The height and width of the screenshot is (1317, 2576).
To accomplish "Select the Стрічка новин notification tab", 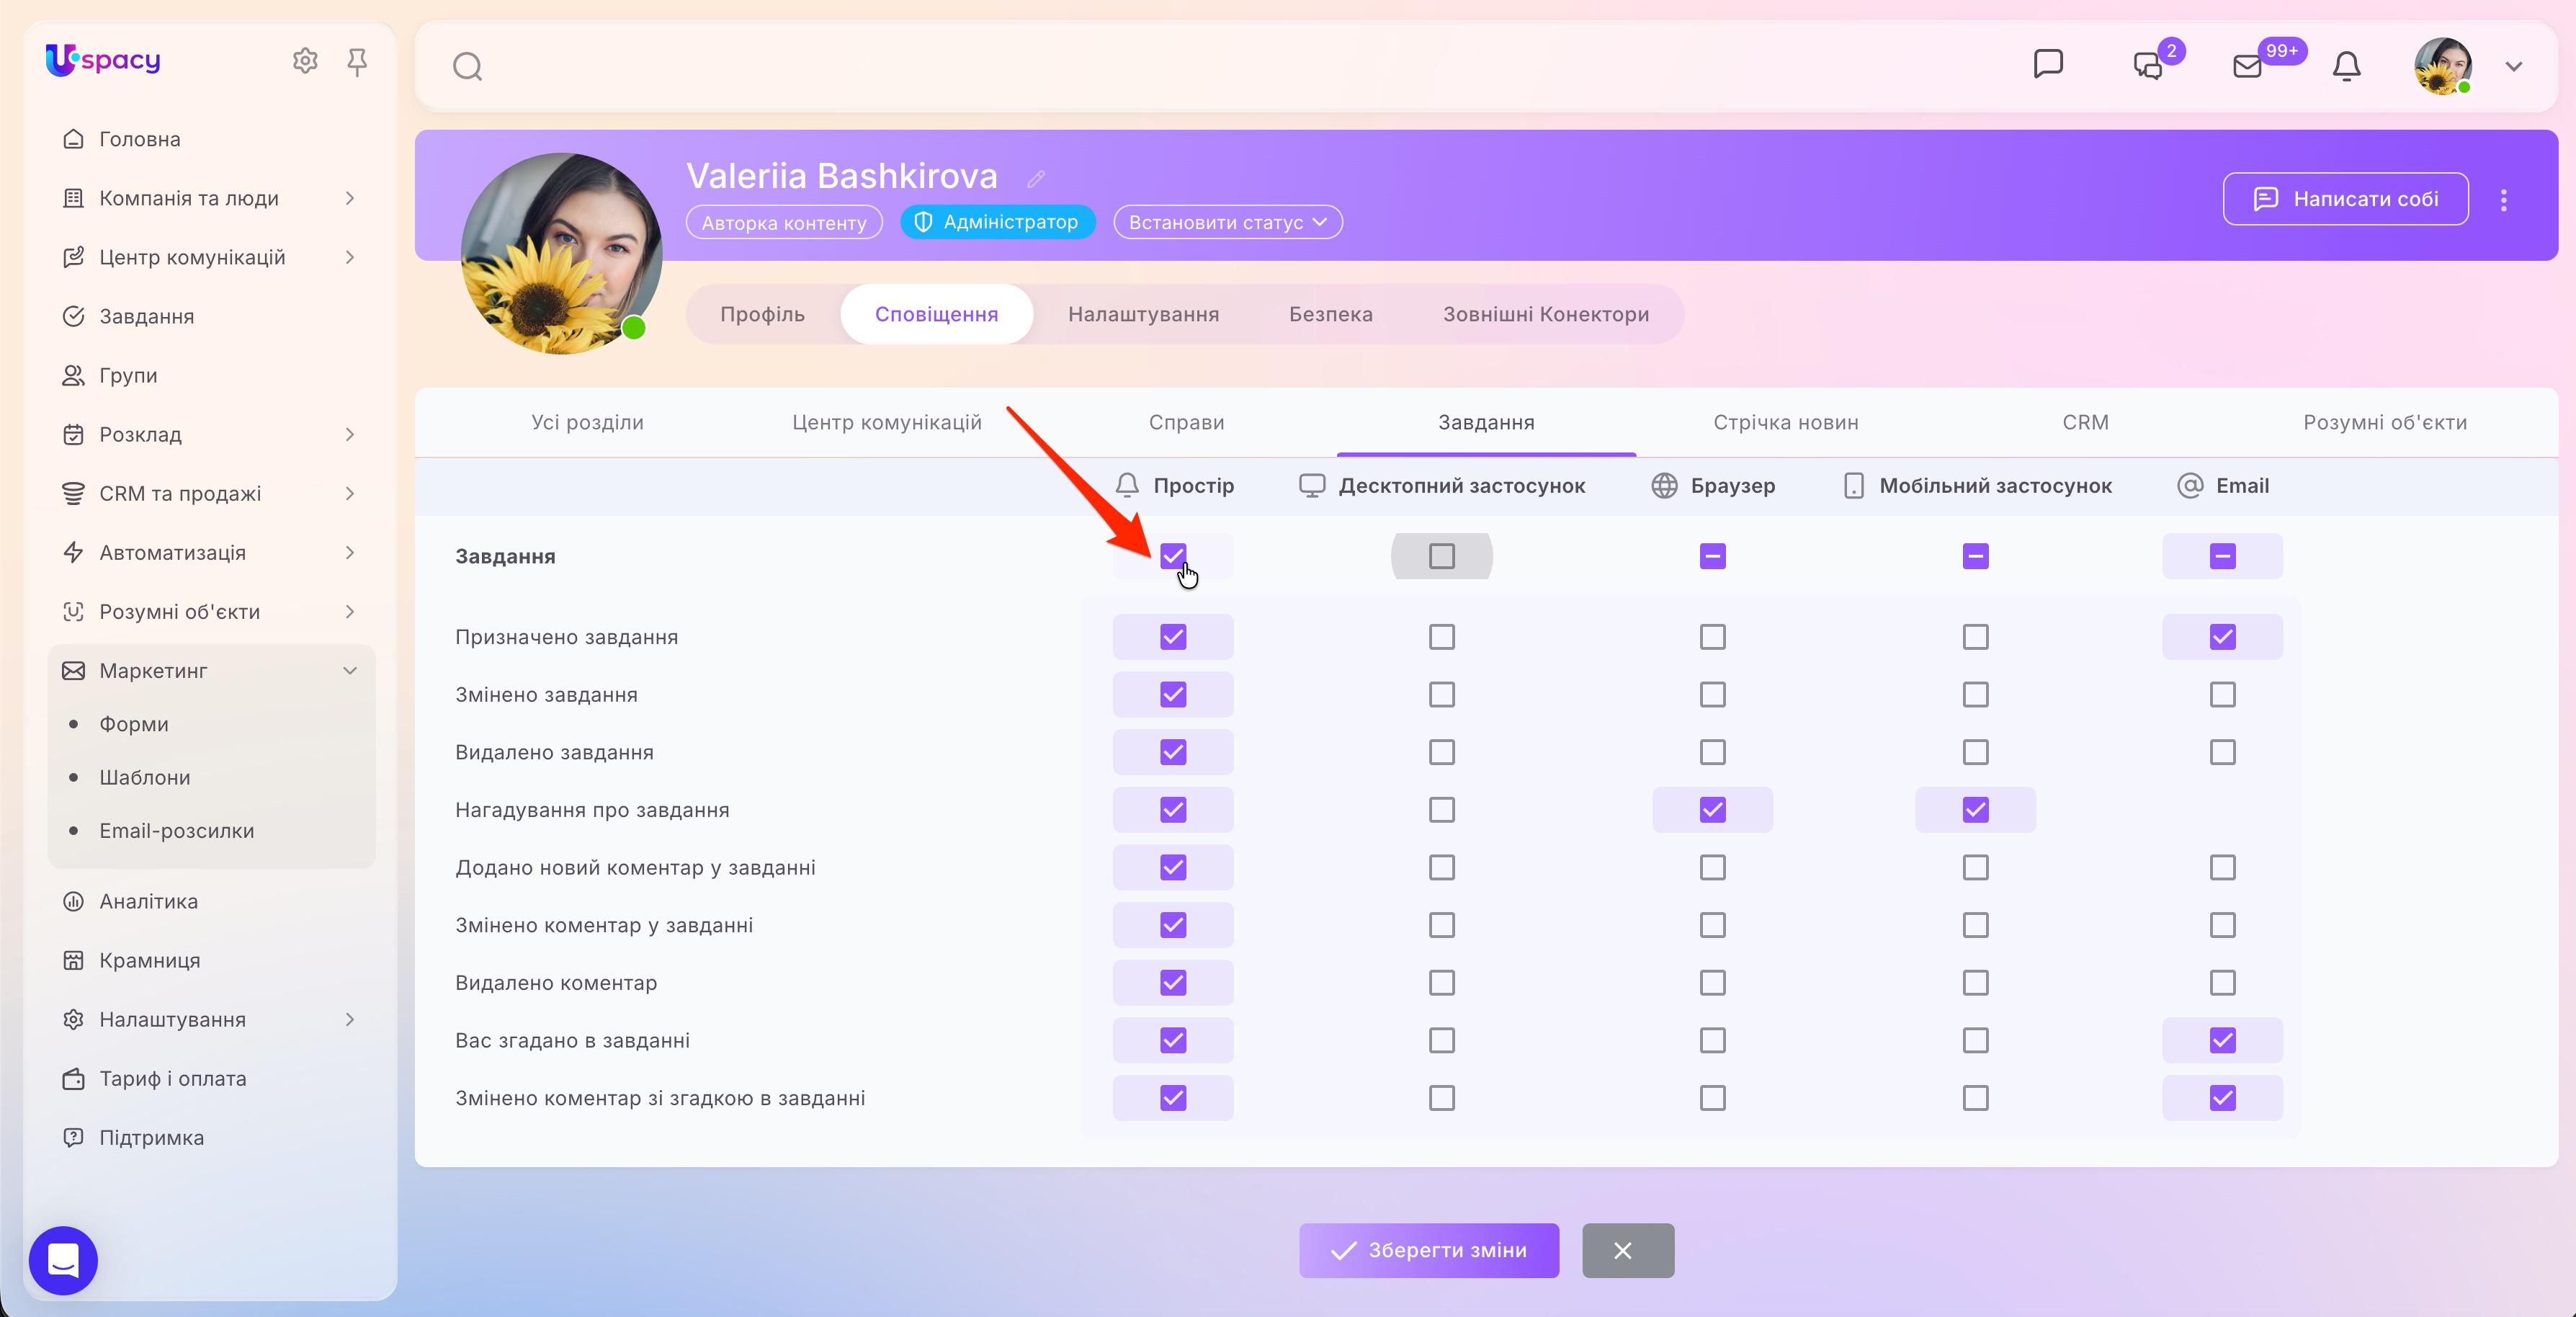I will tap(1785, 422).
